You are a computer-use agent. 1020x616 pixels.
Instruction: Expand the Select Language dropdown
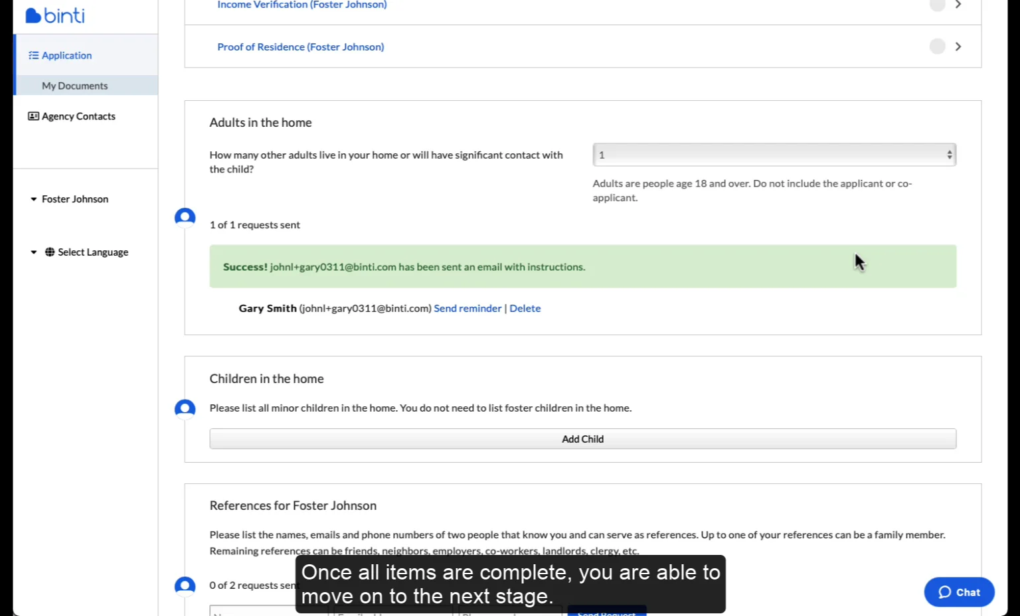coord(79,252)
